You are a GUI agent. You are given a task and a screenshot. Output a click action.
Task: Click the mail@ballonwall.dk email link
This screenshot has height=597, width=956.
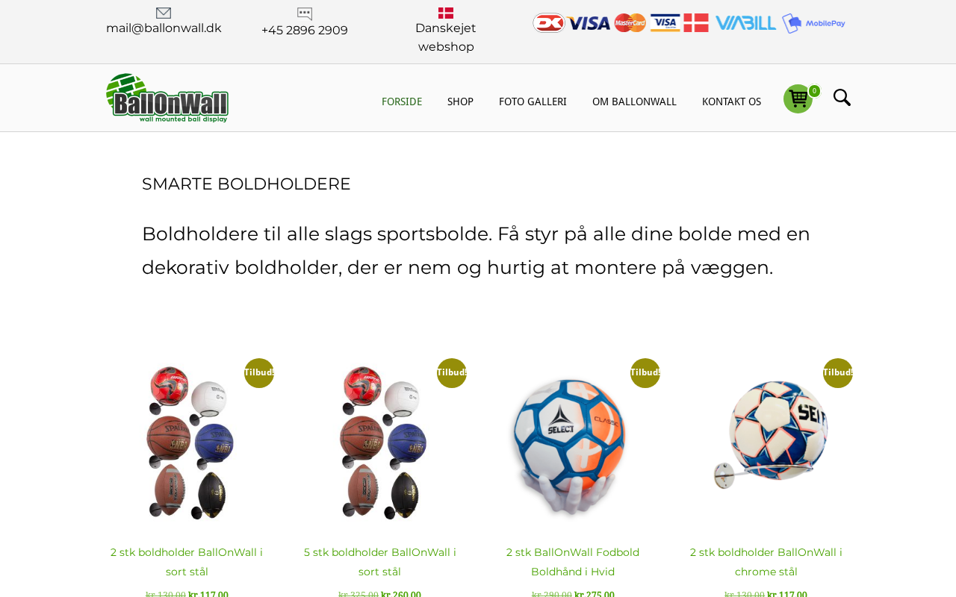click(164, 28)
